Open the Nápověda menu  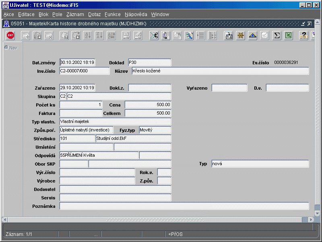(136, 14)
